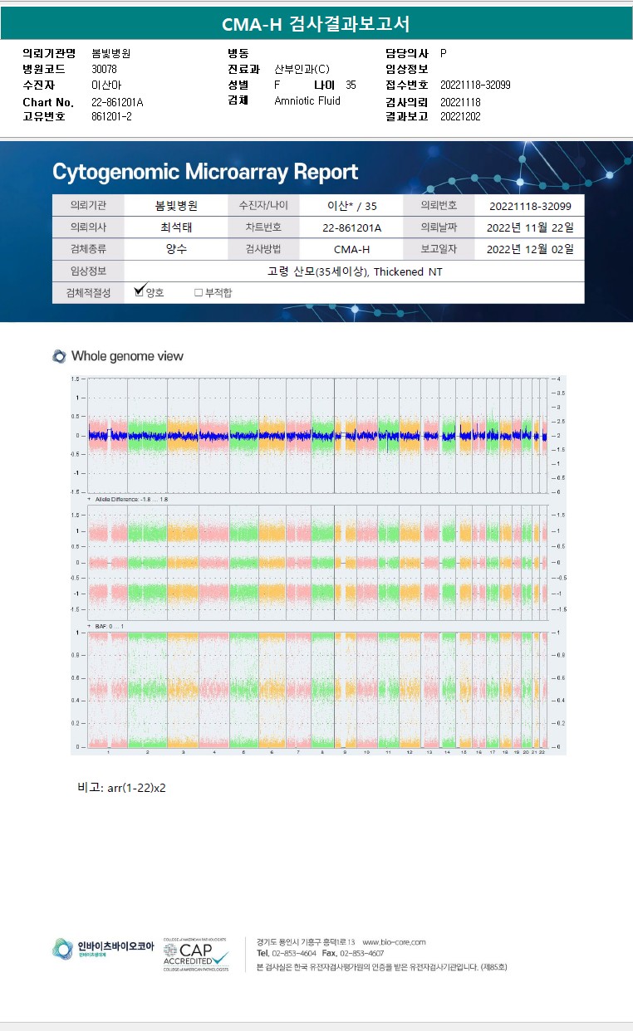Click the 인바이츠바이오코아 company logo

103,948
